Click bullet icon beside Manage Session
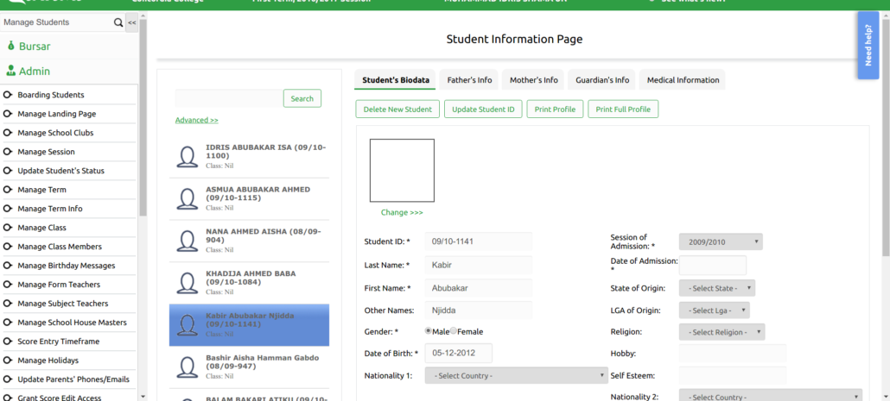The width and height of the screenshot is (890, 401). point(8,152)
